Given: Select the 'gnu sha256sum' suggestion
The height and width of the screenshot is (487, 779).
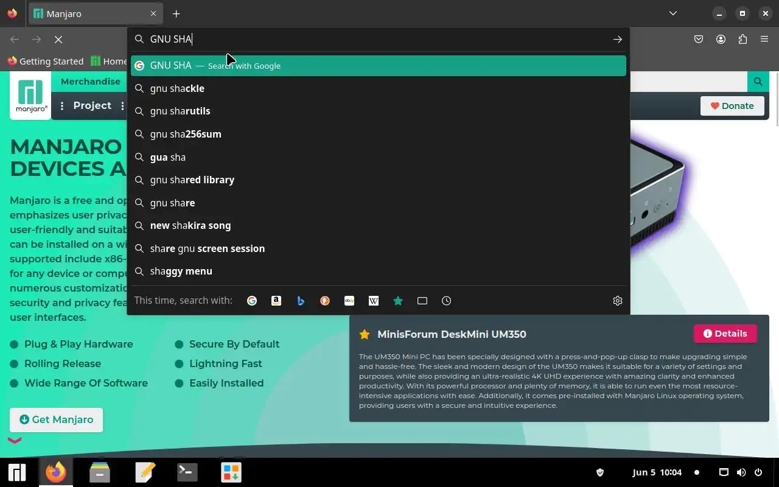Looking at the screenshot, I should (x=379, y=134).
